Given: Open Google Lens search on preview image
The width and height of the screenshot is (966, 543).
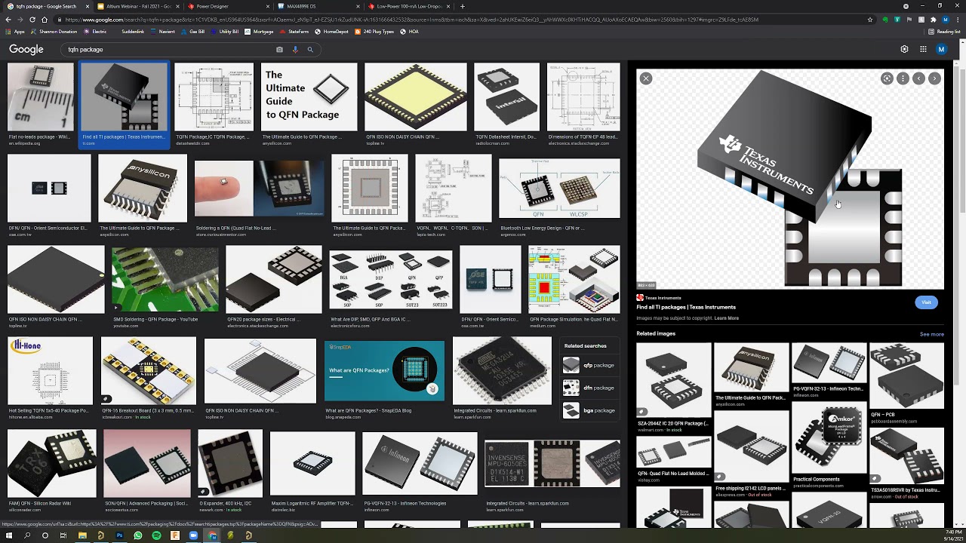Looking at the screenshot, I should pos(887,78).
